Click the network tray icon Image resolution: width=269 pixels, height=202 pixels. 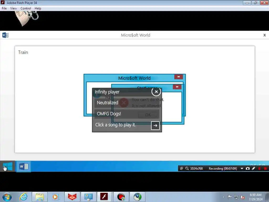click(x=236, y=197)
